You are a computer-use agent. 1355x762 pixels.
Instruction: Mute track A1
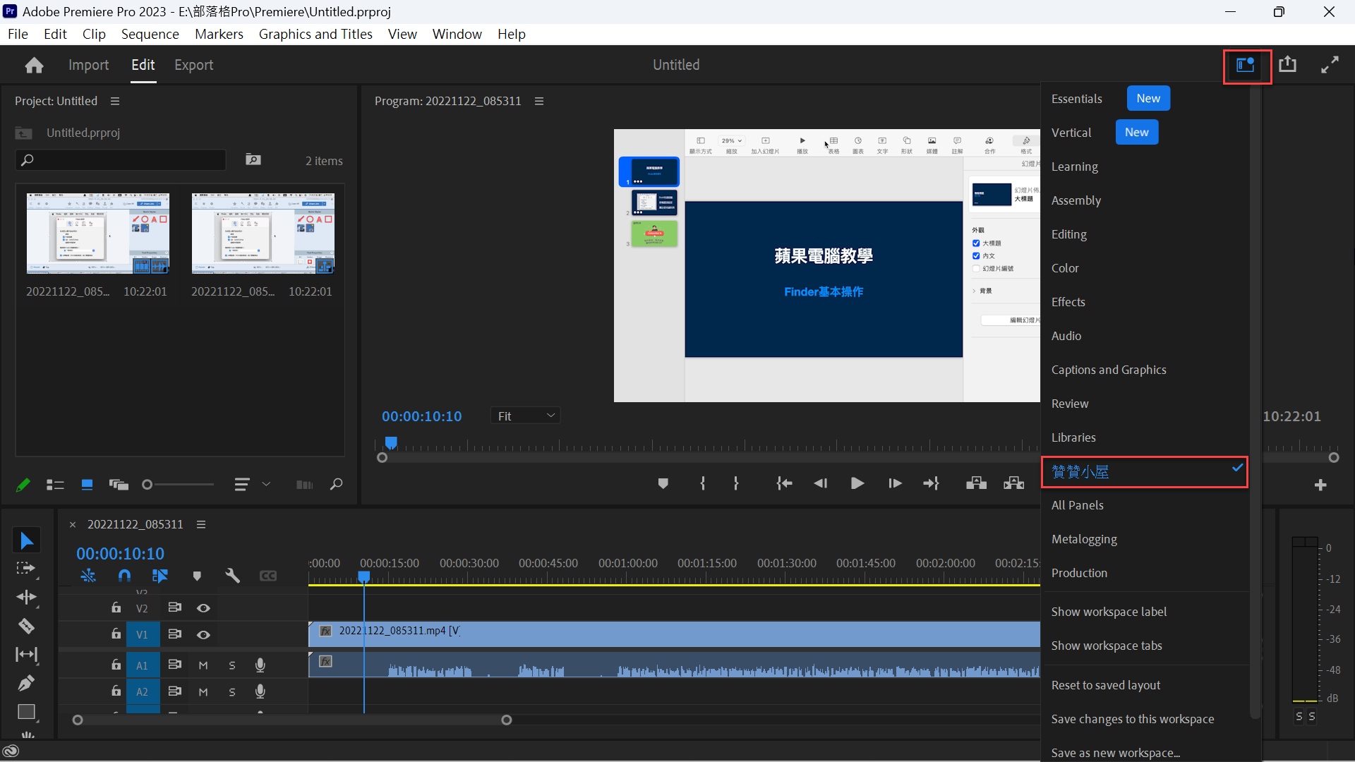coord(203,665)
